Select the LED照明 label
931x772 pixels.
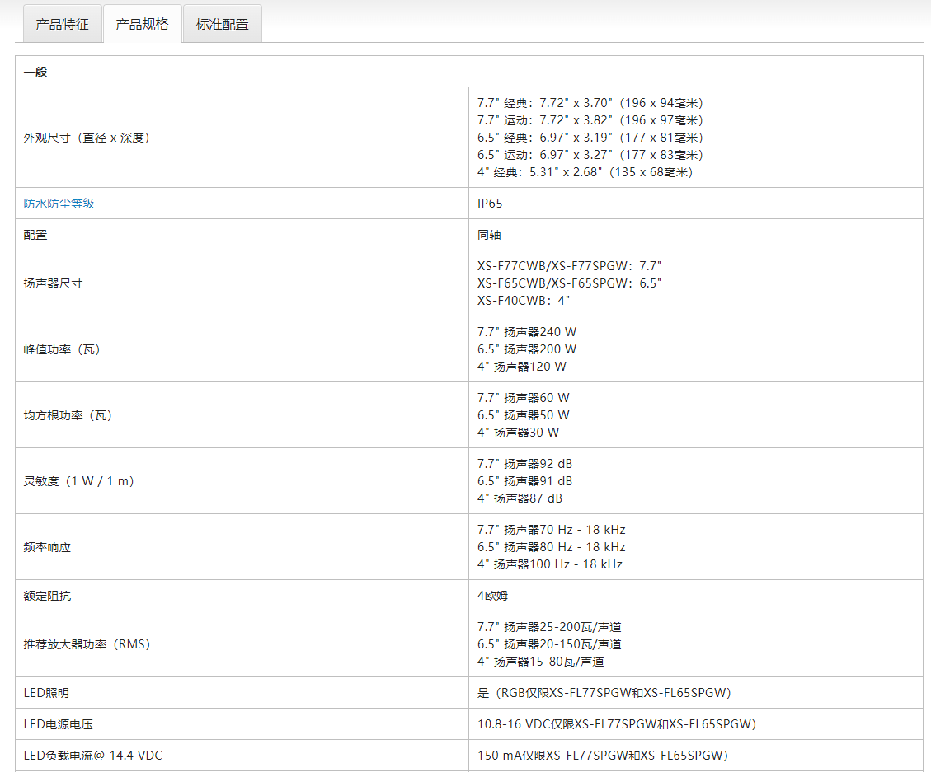click(x=46, y=693)
